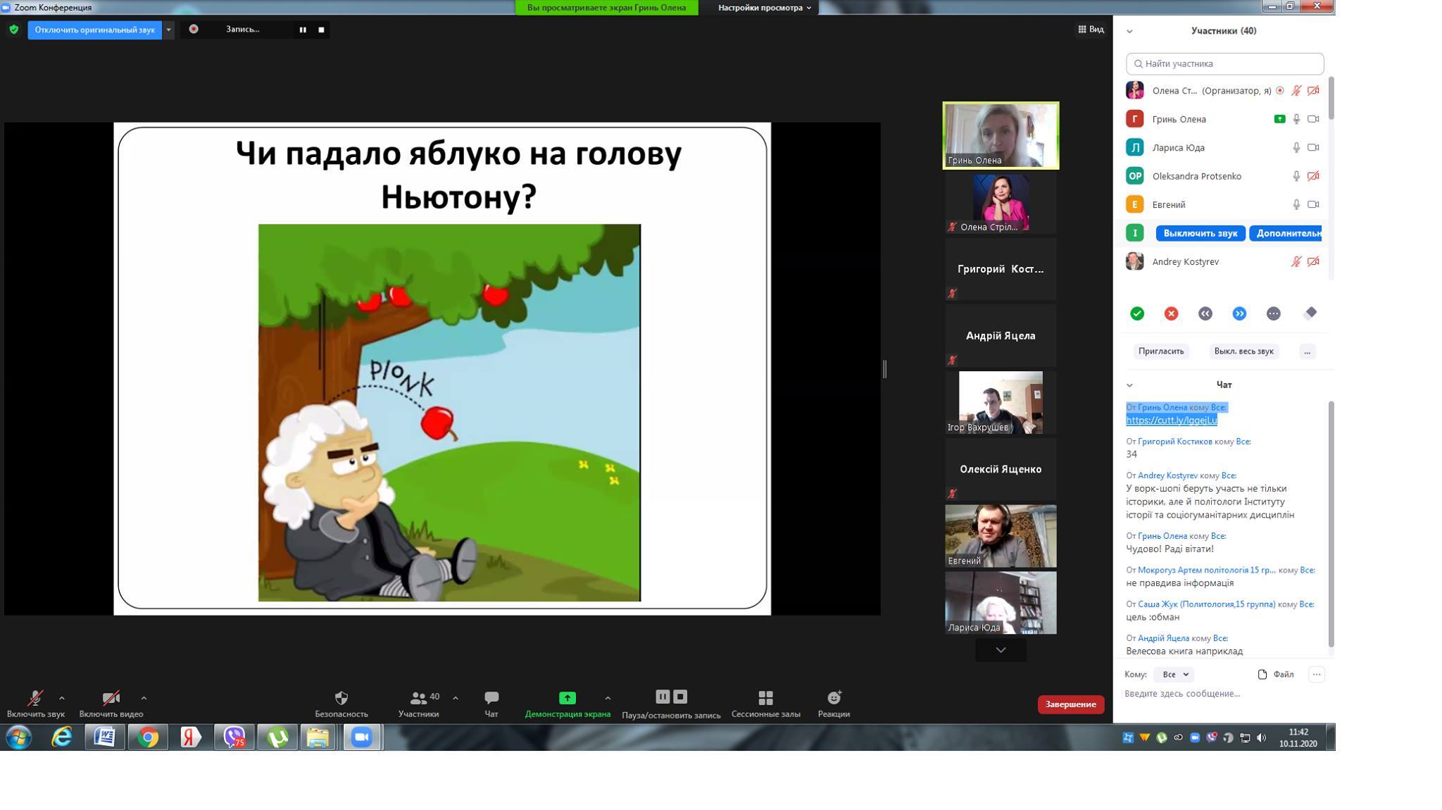Open more nonverbal reactions icon
The image size is (1442, 810).
click(1273, 313)
